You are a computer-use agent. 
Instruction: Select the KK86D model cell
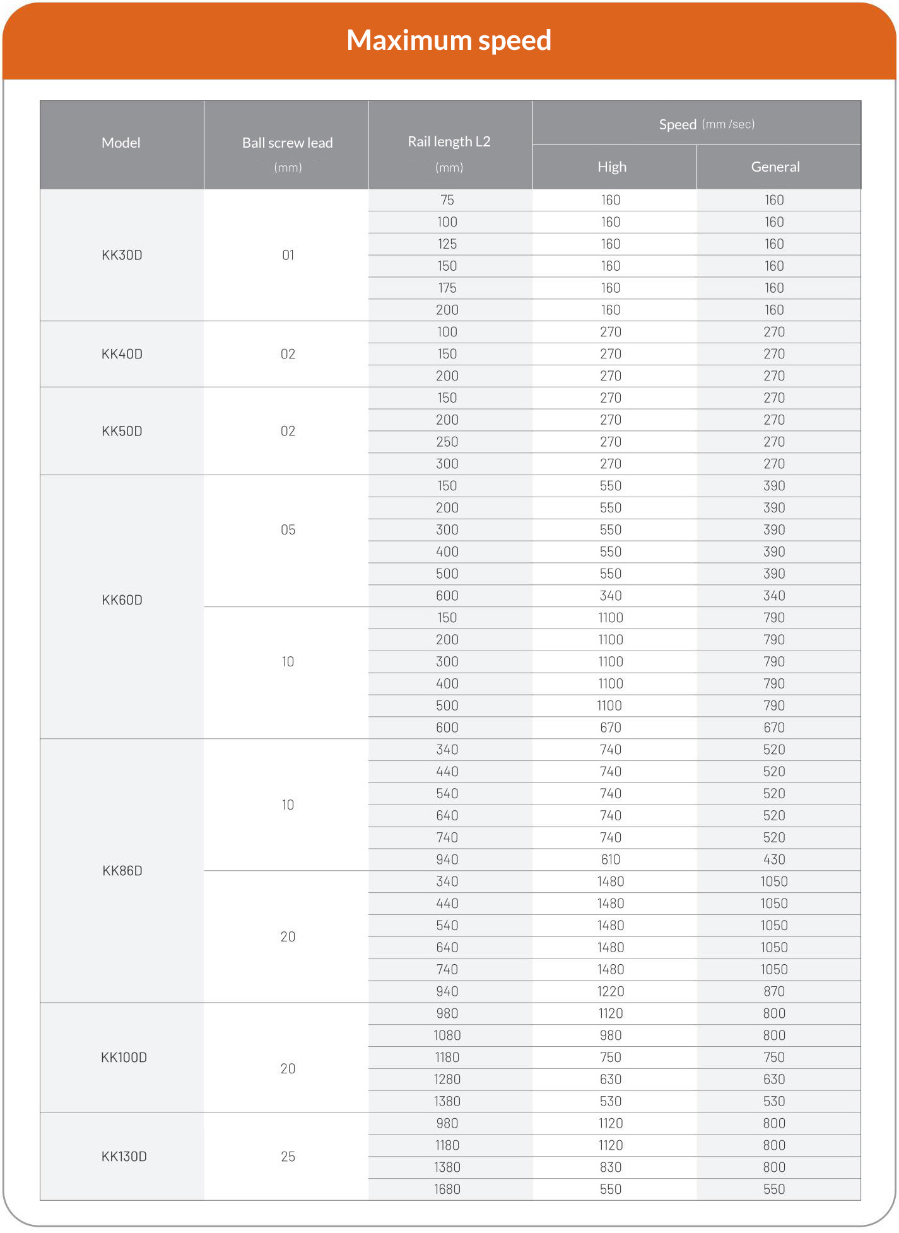(x=122, y=871)
